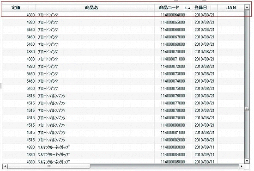254x171 pixels.
Task: Click the date 2010/08/21 in the 11400070000 row
Action: point(205,52)
